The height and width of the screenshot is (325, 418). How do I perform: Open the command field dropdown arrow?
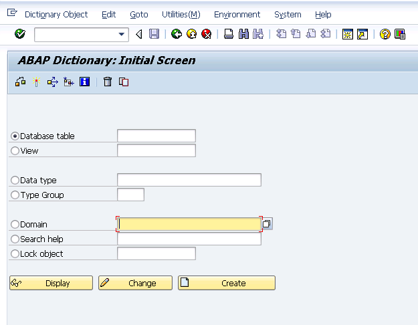click(122, 34)
